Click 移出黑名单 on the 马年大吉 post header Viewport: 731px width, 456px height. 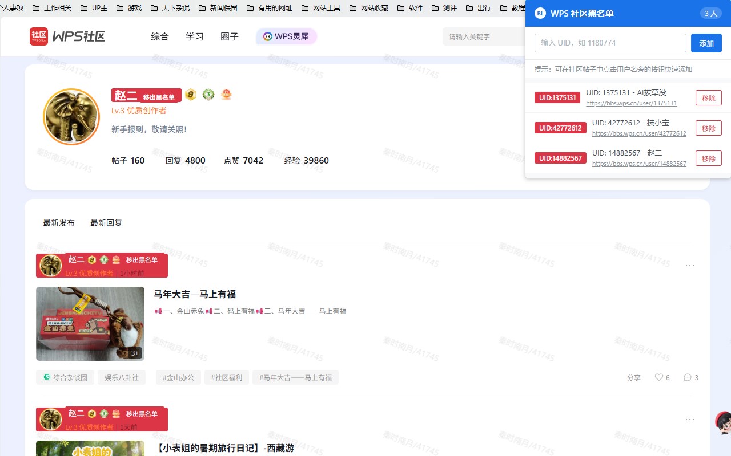tap(142, 260)
